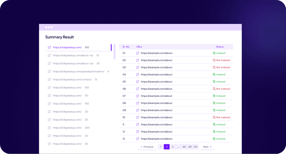
Task: Click Not indexed status icon in row 10
Action: (x=214, y=117)
